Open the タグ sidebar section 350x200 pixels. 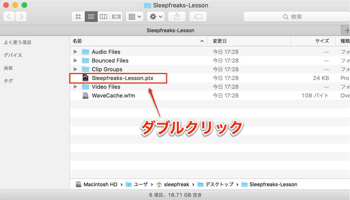pyautogui.click(x=8, y=81)
